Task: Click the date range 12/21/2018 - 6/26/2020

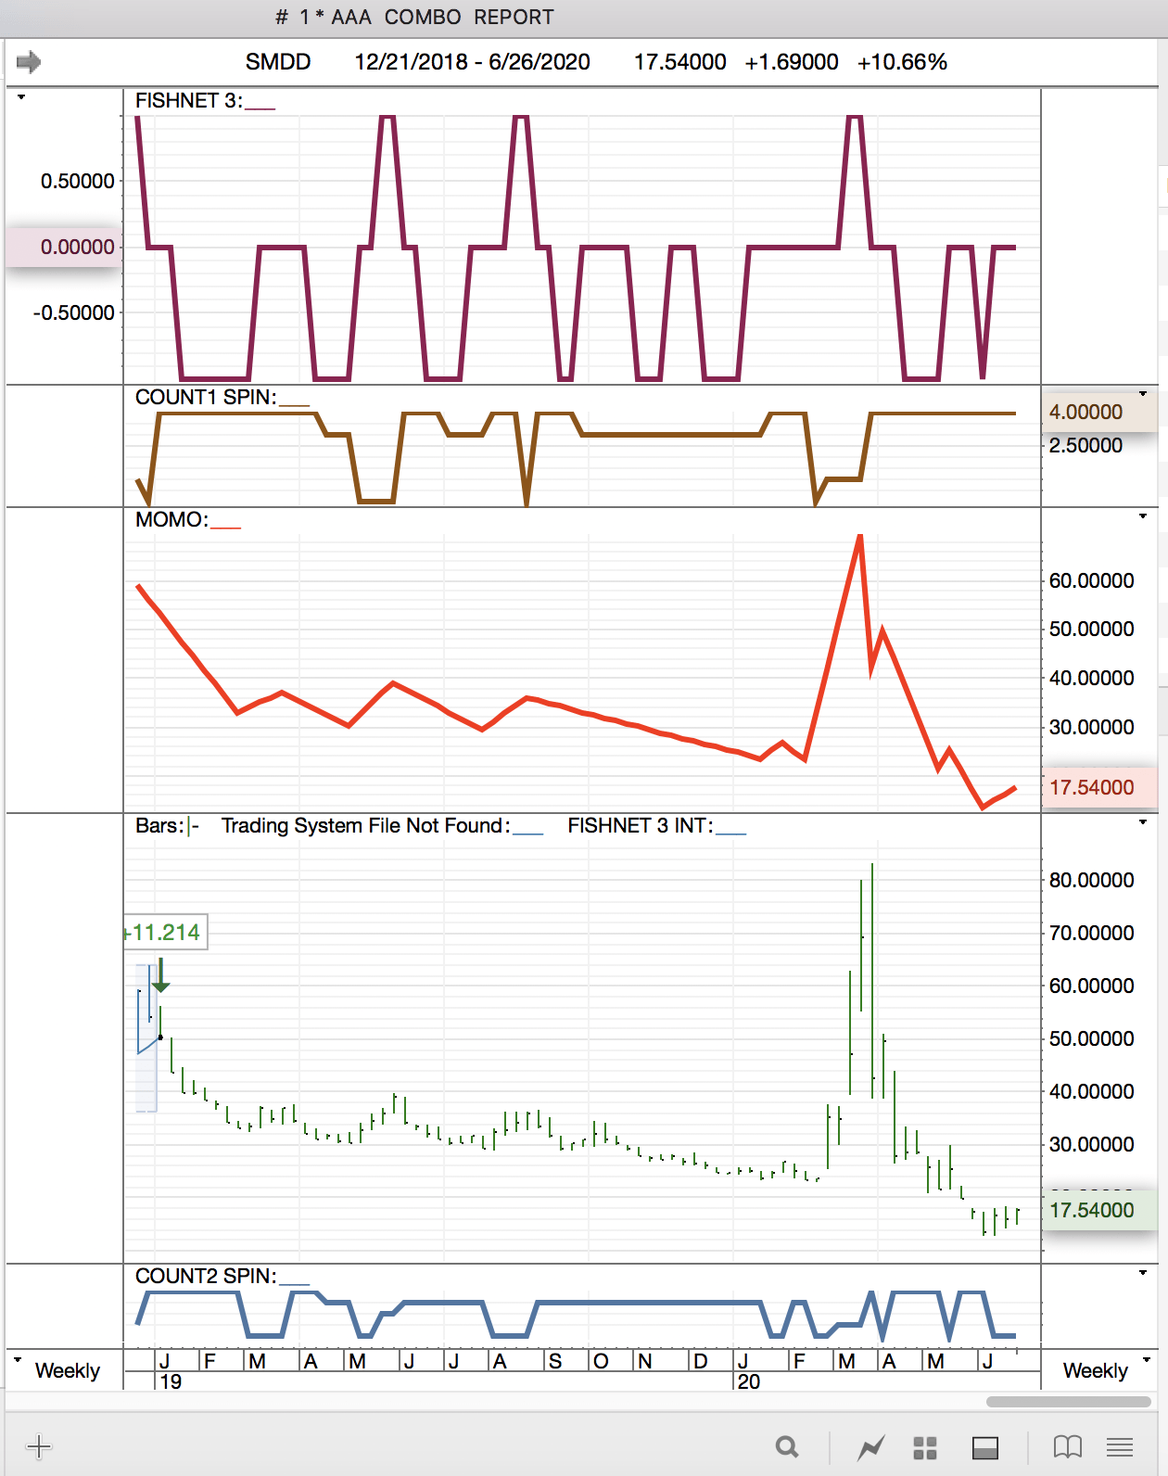Action: [x=472, y=62]
